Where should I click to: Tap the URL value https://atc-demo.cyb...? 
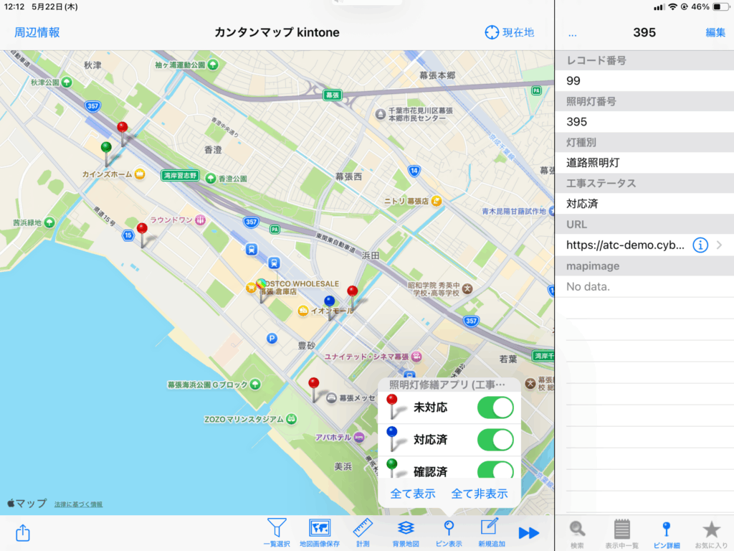pos(625,245)
